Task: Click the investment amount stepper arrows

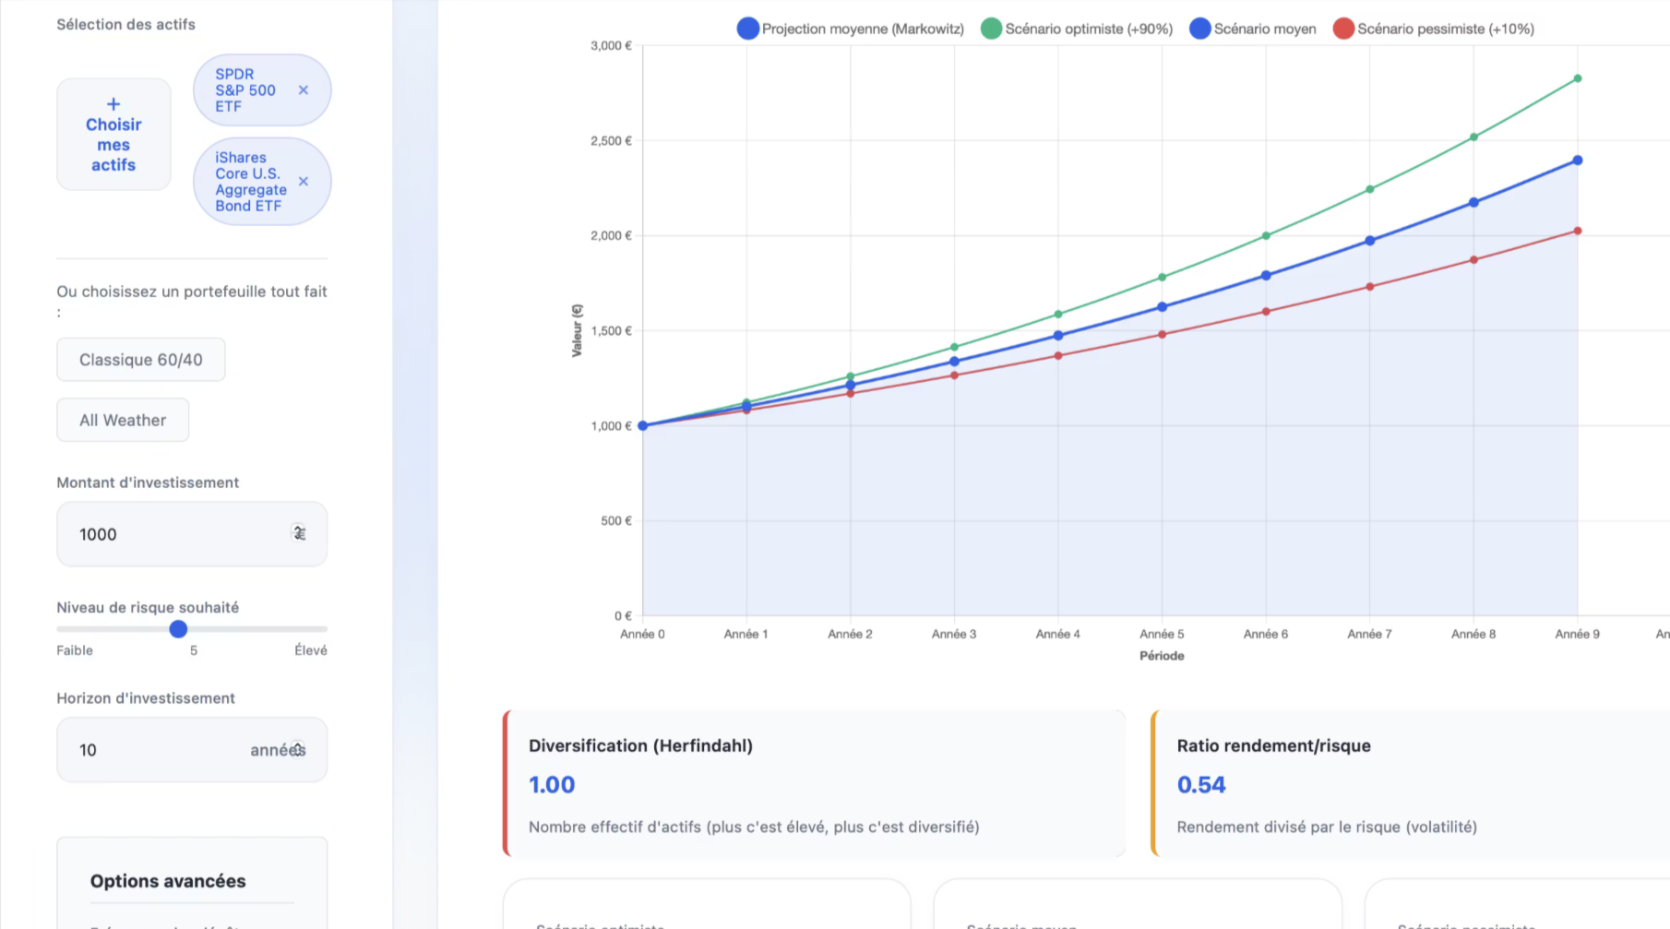Action: point(299,533)
